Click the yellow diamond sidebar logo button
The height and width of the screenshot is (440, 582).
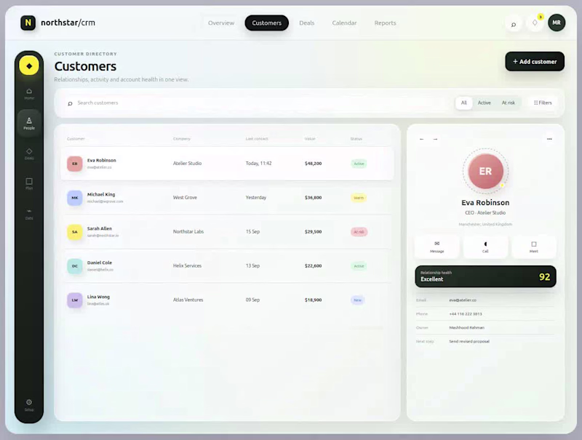click(x=29, y=65)
